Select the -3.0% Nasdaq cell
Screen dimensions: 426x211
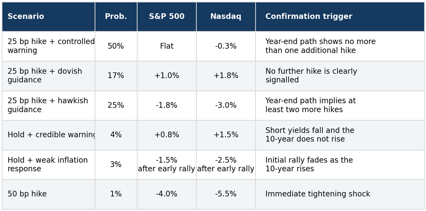point(226,105)
